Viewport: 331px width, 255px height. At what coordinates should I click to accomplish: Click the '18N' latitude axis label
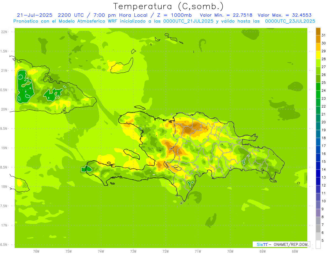tap(4, 187)
